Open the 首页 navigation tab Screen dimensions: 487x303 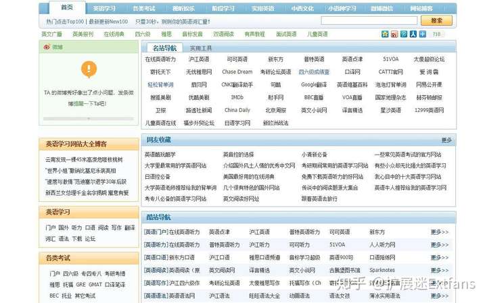click(67, 7)
